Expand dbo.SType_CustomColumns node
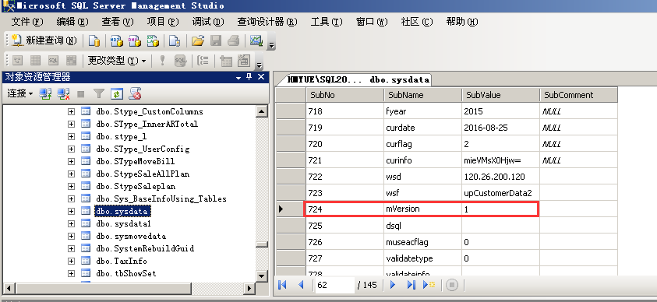This screenshot has height=302, width=657. [71, 111]
